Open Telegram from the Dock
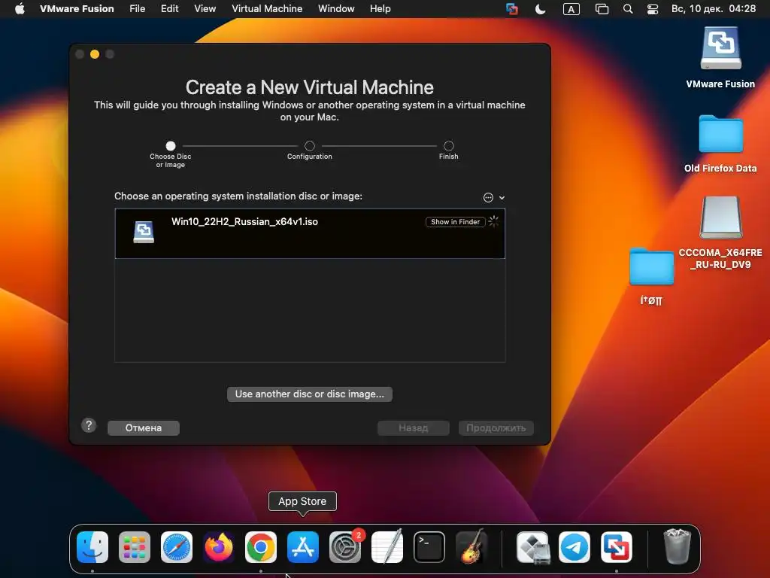Image resolution: width=770 pixels, height=578 pixels. 574,546
